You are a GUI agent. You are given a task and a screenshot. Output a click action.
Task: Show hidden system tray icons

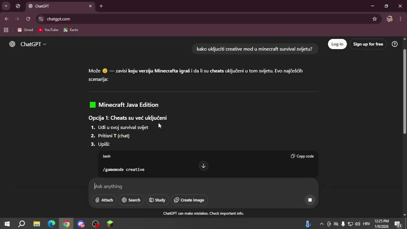click(321, 224)
